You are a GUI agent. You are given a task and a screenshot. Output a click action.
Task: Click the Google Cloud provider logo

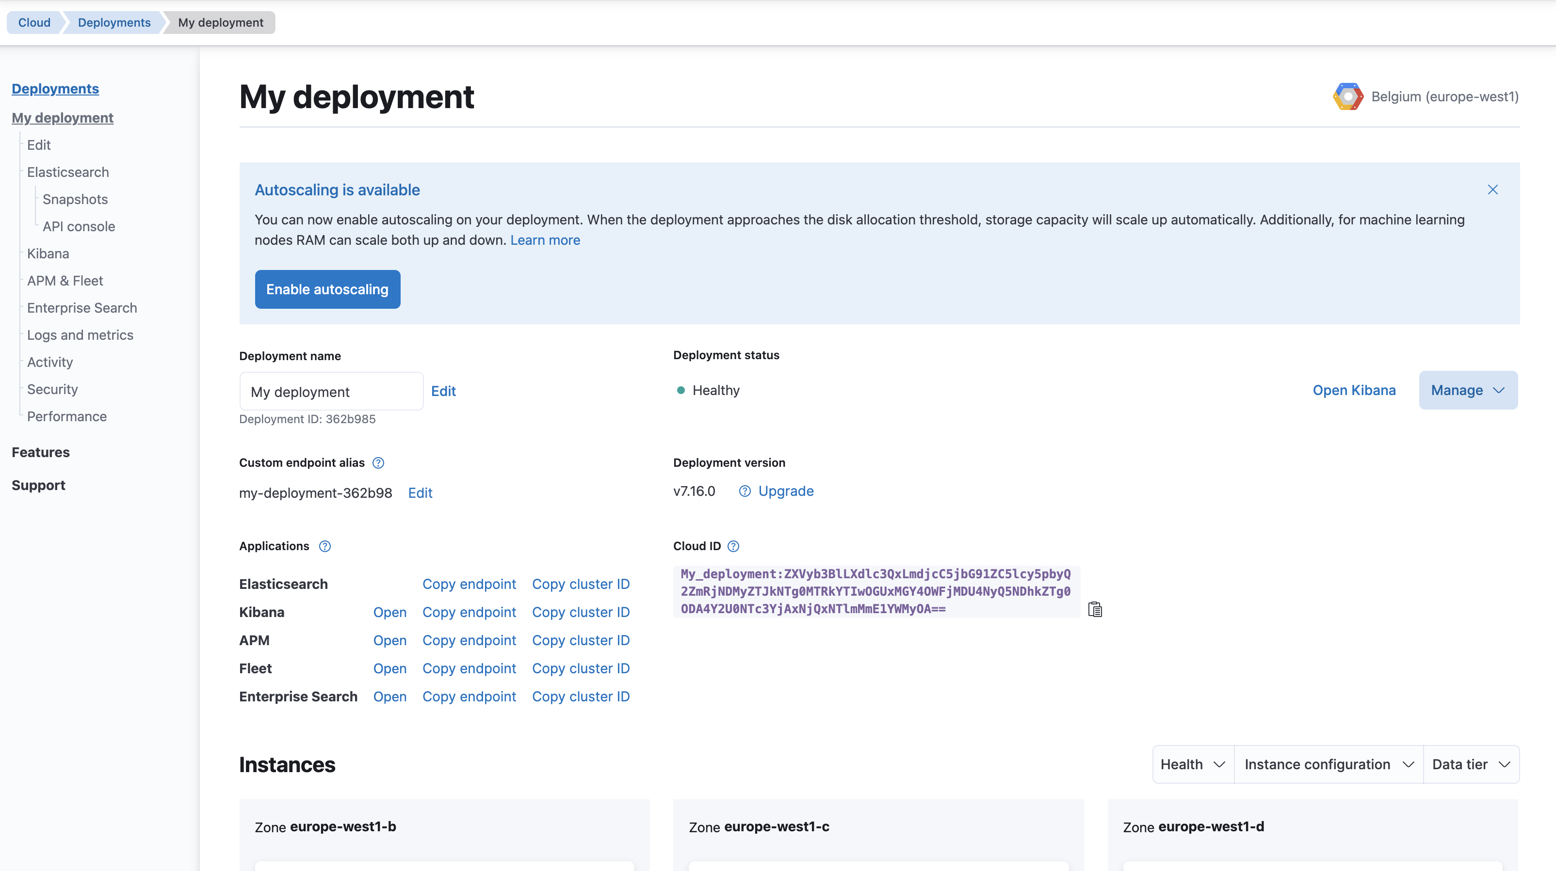[1348, 96]
